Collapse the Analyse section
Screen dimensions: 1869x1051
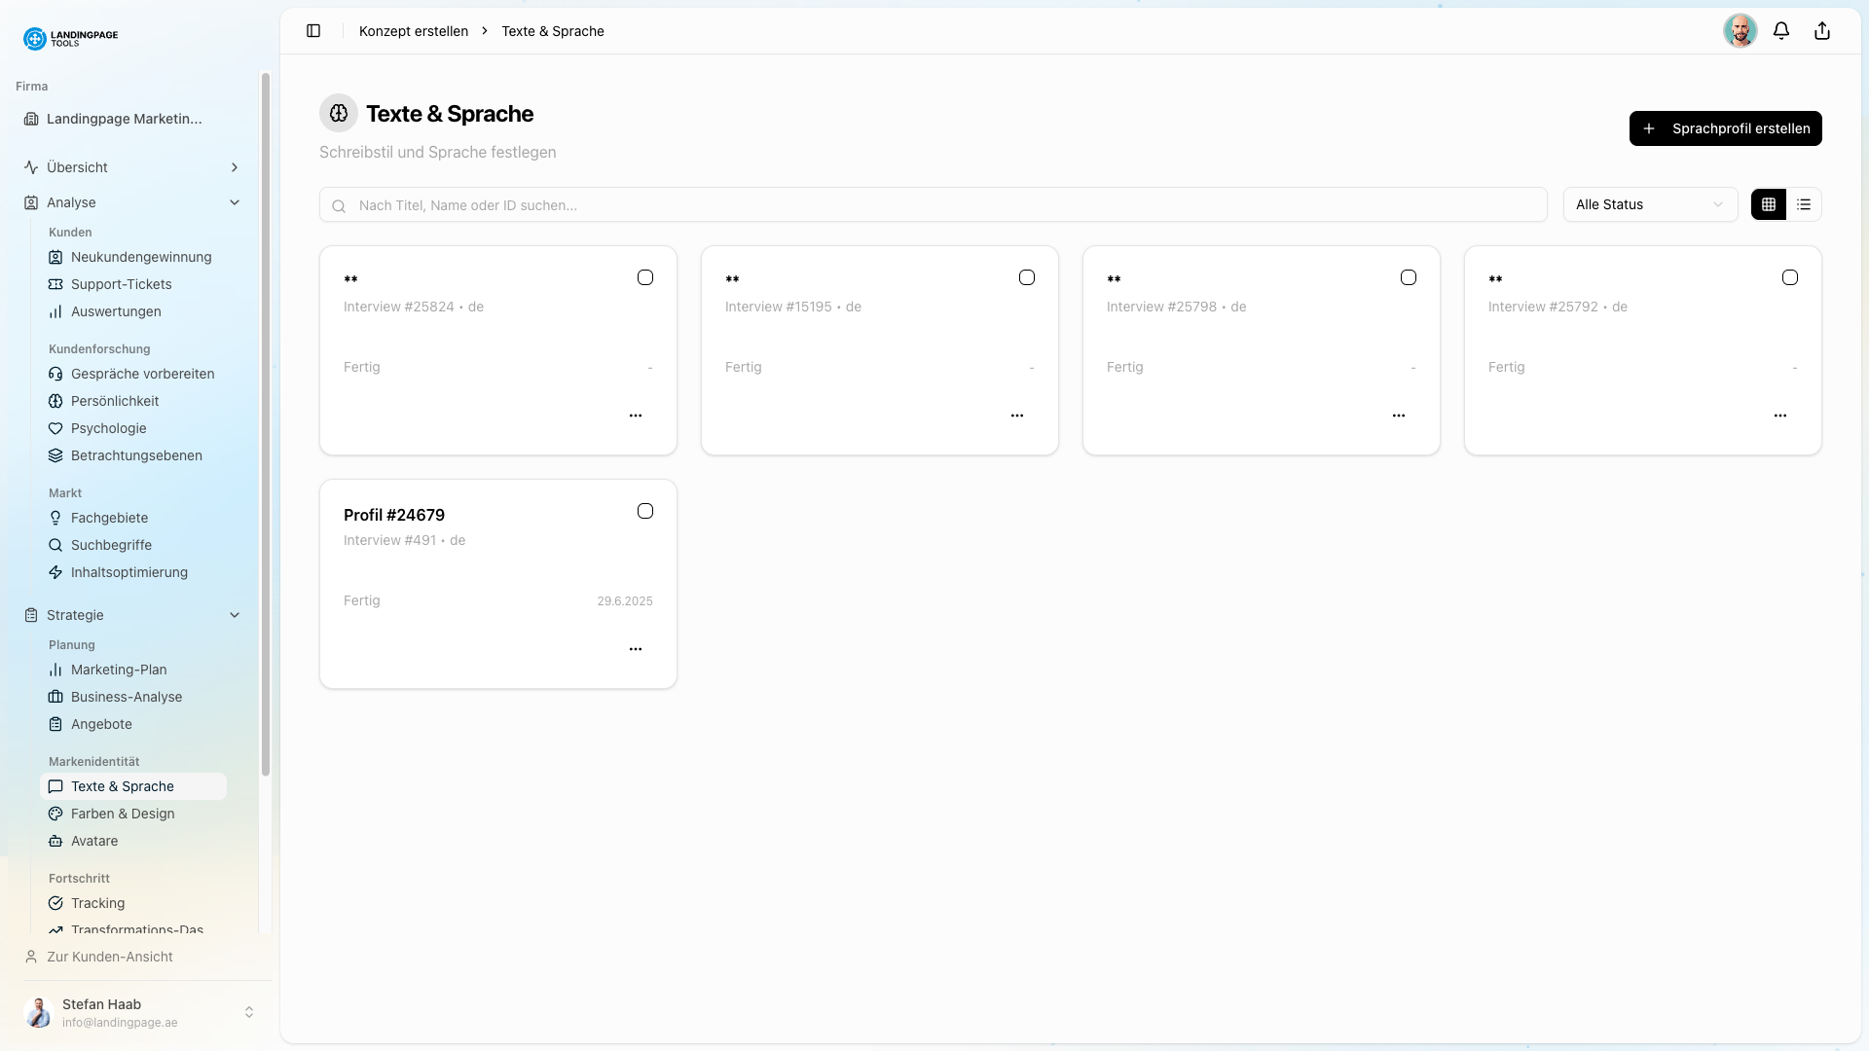pos(235,202)
